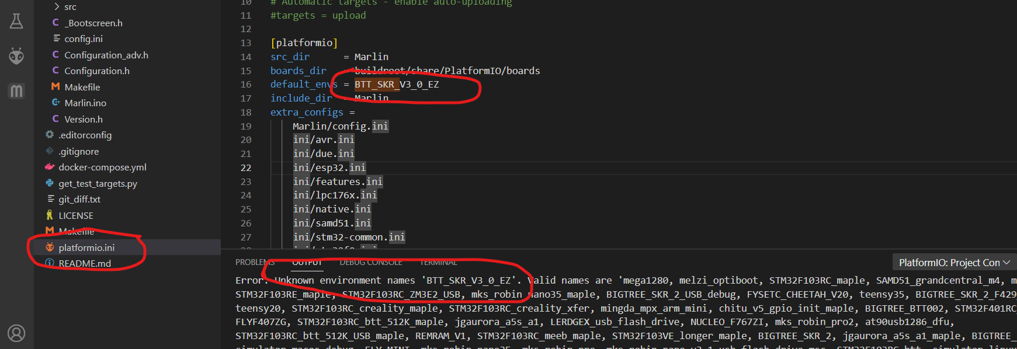Click the docker-compose.yml whale file icon

50,167
